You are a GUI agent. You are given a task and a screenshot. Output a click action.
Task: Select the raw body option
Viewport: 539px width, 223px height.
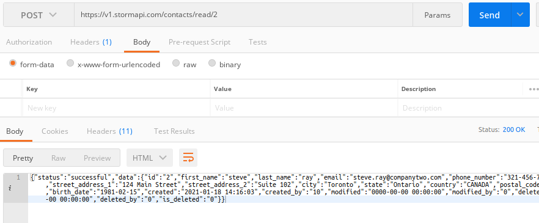tap(175, 63)
